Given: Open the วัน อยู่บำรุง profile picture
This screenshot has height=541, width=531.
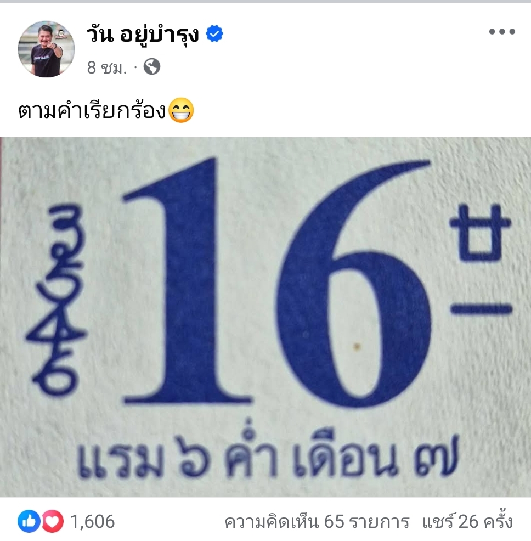Looking at the screenshot, I should (46, 49).
